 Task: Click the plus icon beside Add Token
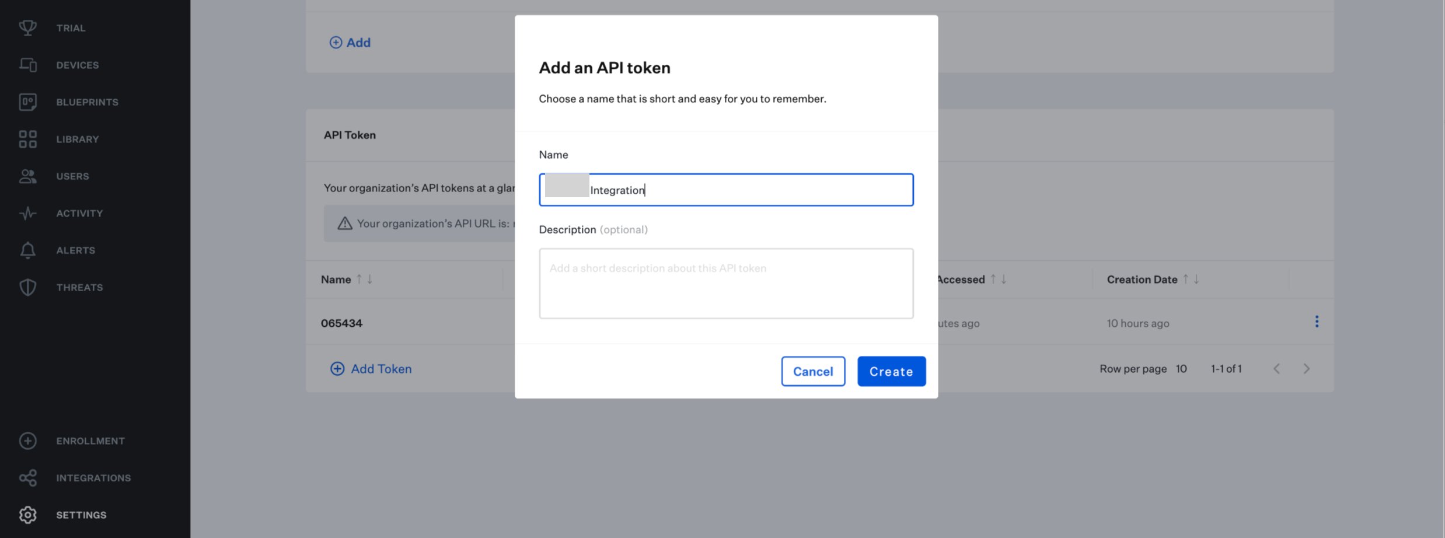(337, 369)
